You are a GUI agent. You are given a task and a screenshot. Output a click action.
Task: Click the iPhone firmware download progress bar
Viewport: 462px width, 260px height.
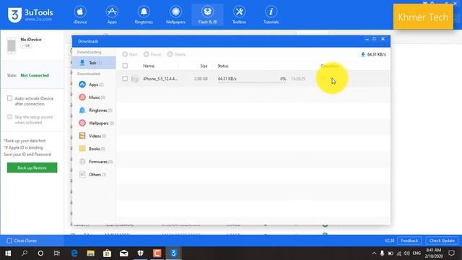point(252,82)
